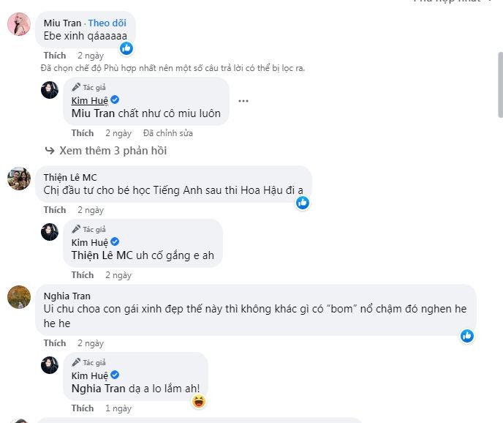Click the 'Thiện Lê MC' mention in the reply
Image resolution: width=503 pixels, height=423 pixels.
(102, 255)
